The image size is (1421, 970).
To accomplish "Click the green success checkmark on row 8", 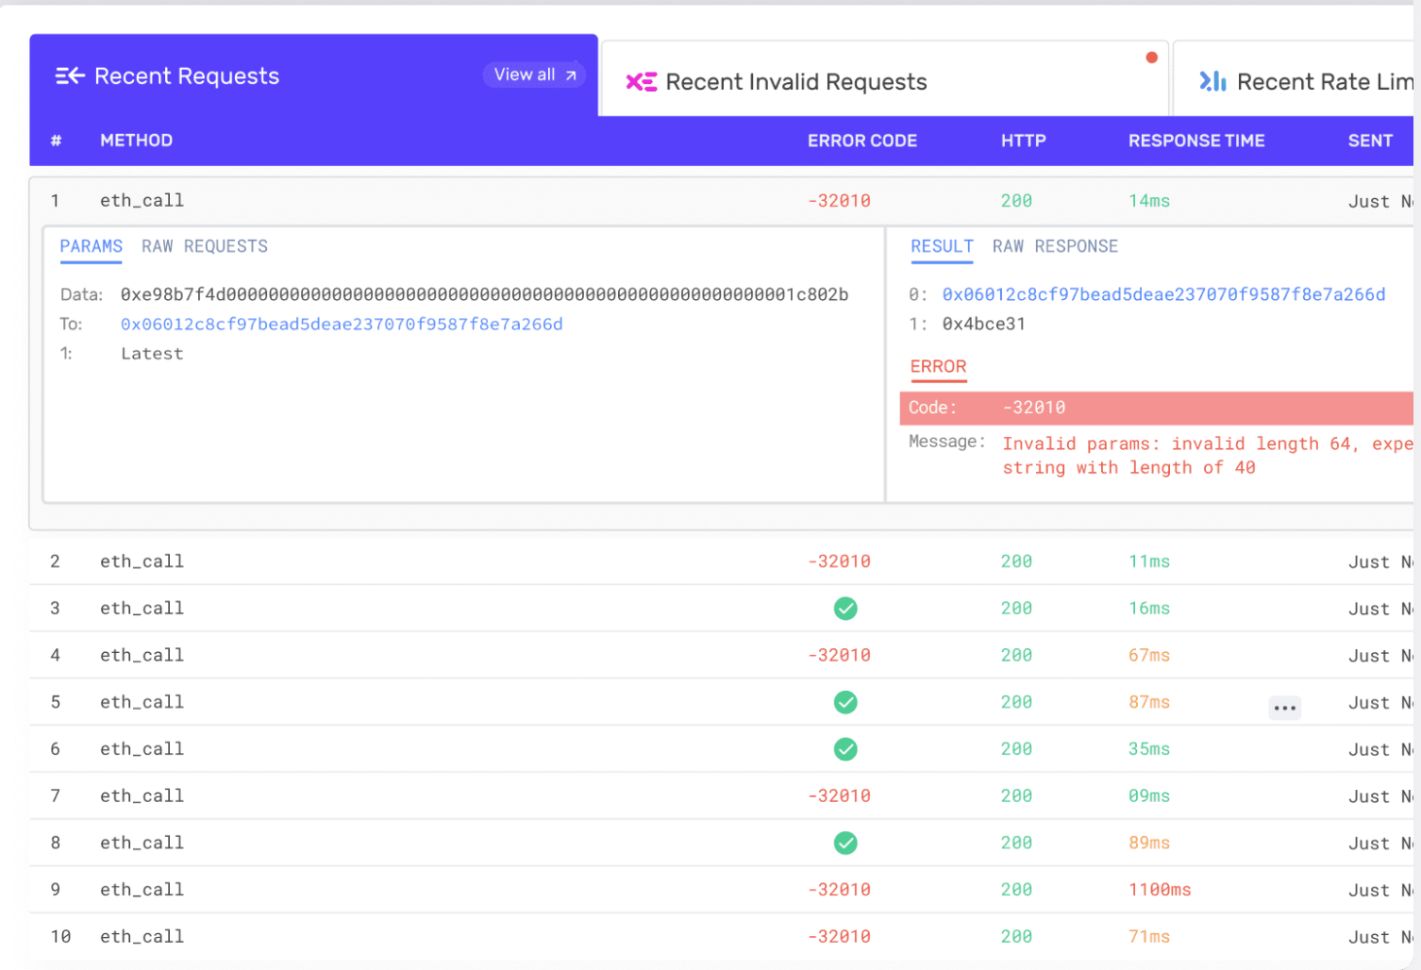I will (845, 843).
